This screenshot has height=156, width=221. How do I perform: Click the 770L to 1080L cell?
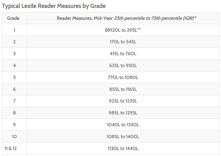(123, 77)
